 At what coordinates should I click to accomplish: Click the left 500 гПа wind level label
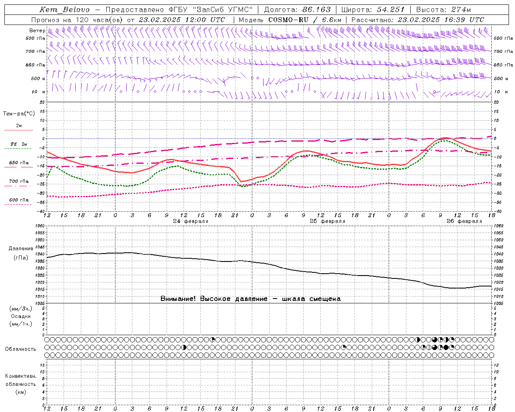(x=35, y=38)
